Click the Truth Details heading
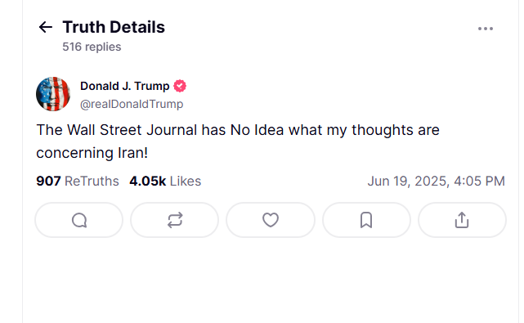Screen dimensions: 524x323 114,27
